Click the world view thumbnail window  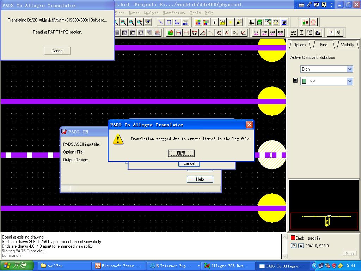324,205
